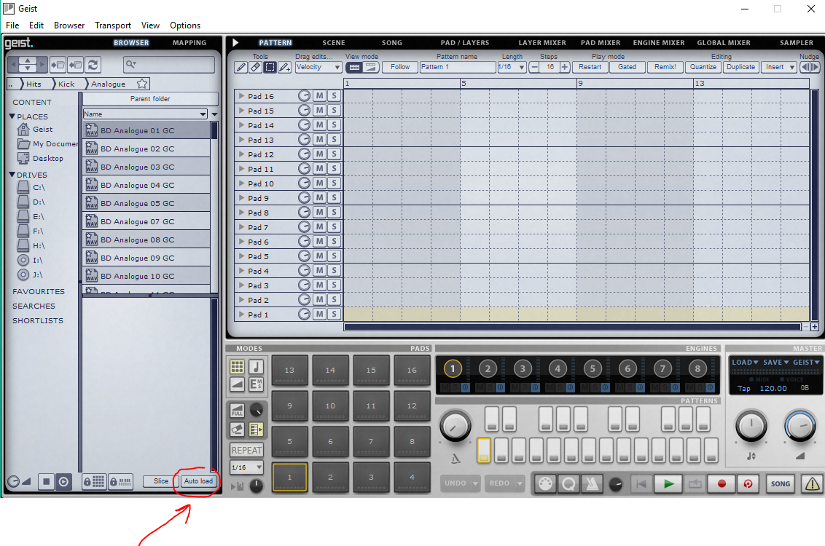Click the Duplicate button
The image size is (825, 546).
pyautogui.click(x=740, y=67)
